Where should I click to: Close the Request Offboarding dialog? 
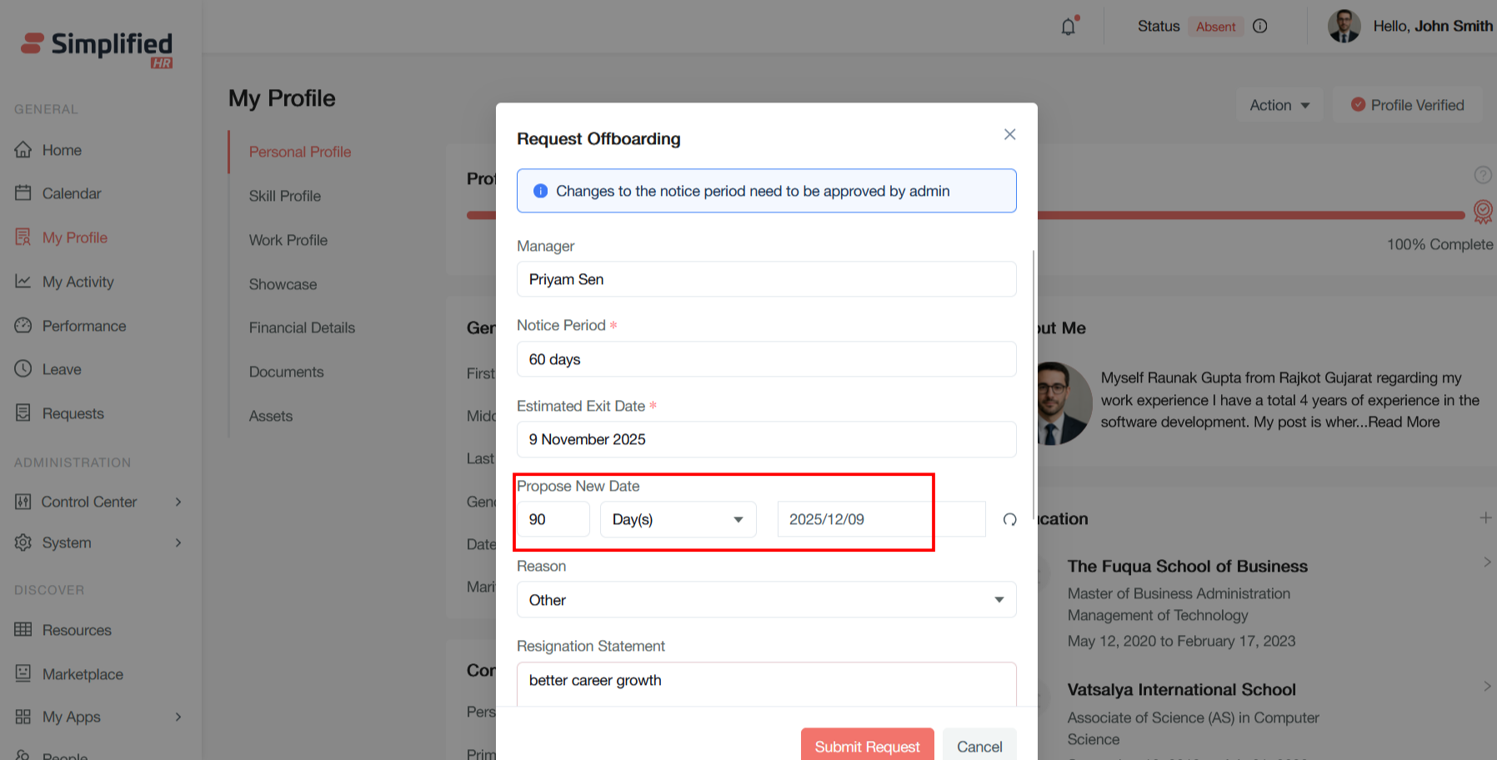[x=1009, y=134]
